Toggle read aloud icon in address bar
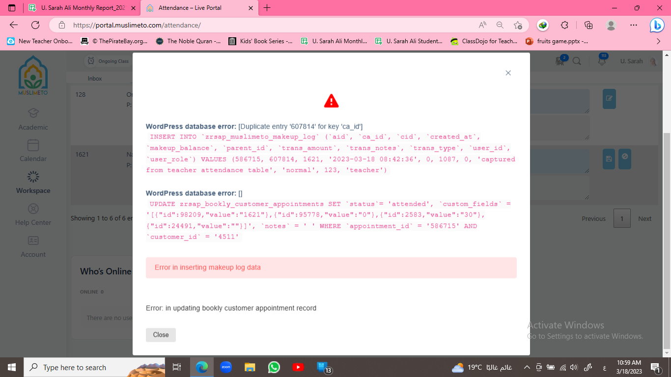 [482, 25]
